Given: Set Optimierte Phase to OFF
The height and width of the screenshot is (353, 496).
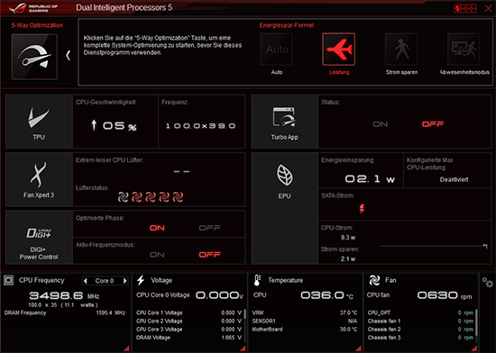Looking at the screenshot, I should (209, 228).
